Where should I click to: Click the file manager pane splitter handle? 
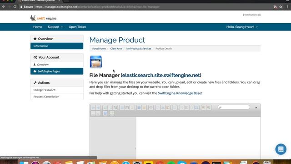tap(135, 149)
